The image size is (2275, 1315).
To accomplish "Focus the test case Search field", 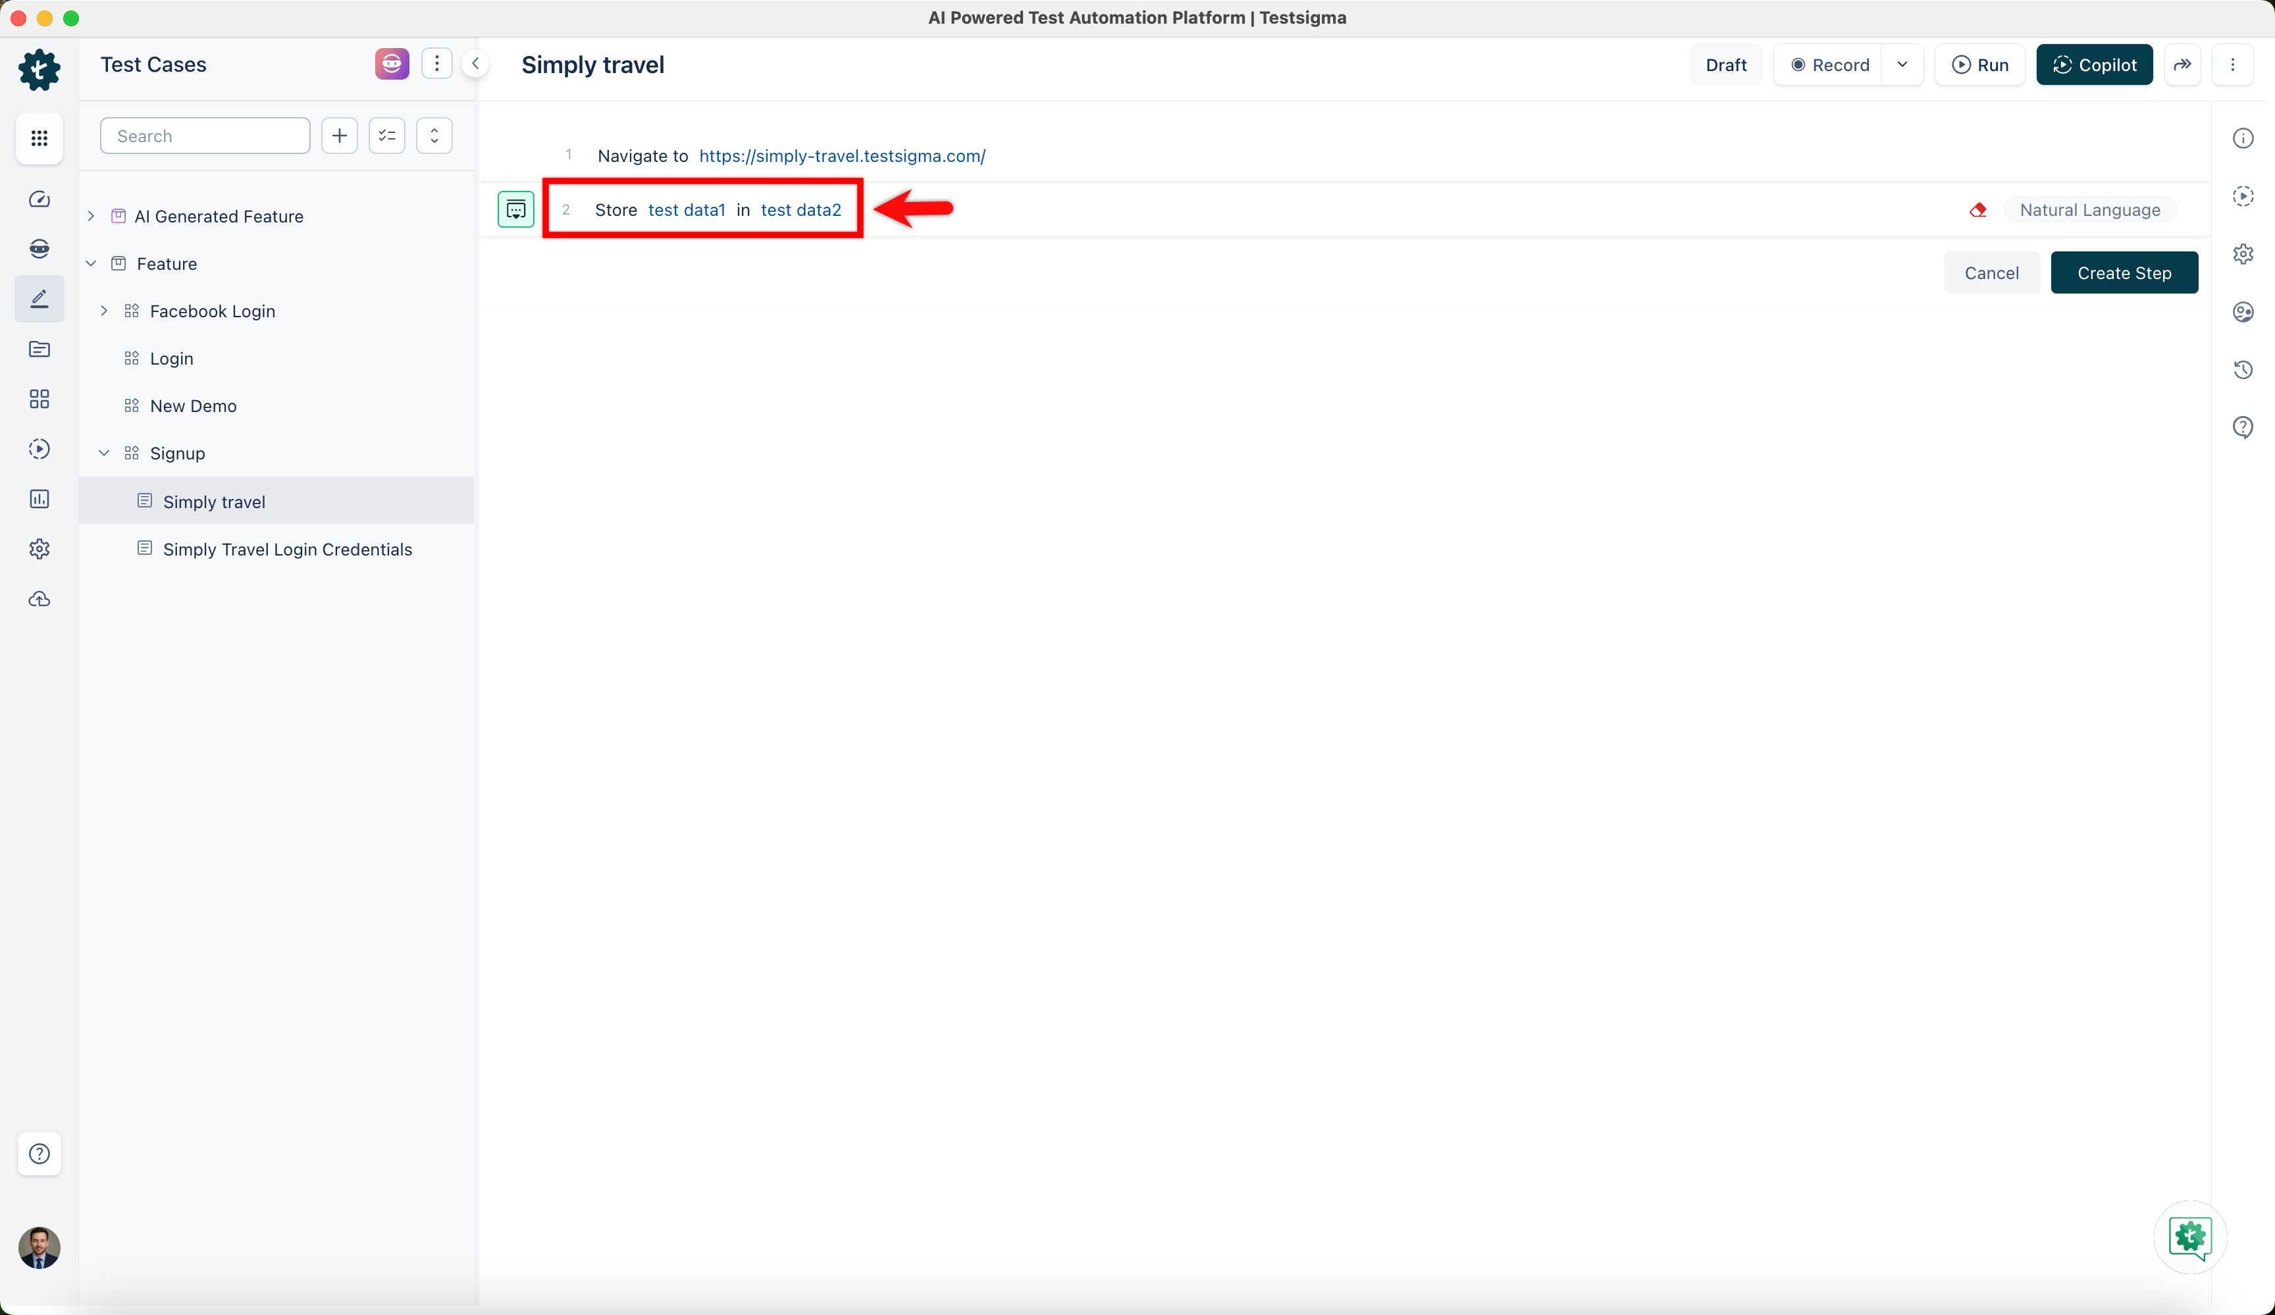I will (x=205, y=136).
